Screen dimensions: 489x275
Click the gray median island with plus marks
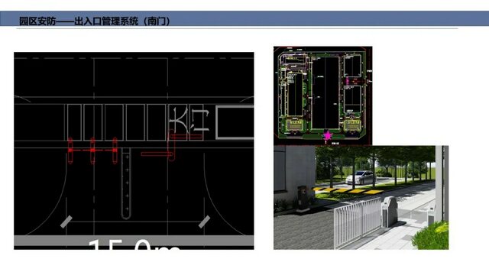pos(126,183)
